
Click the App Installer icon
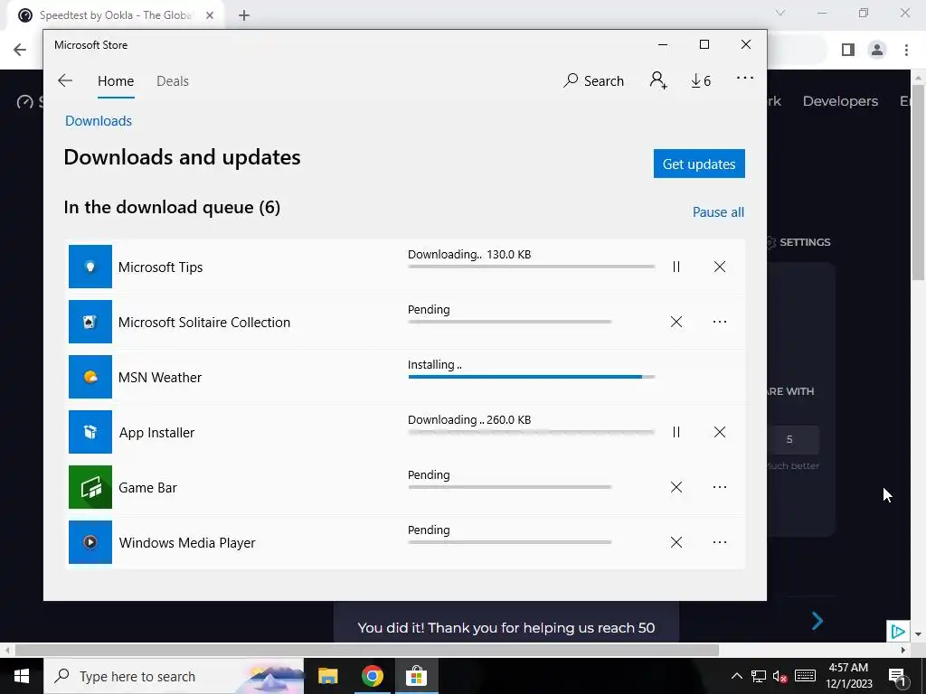90,432
